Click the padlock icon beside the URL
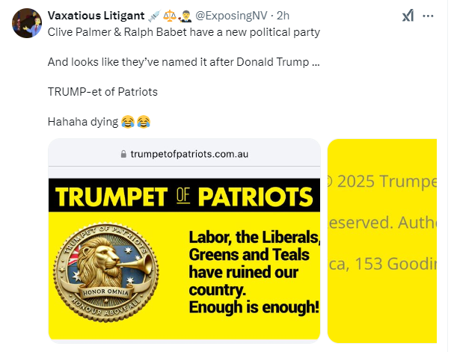 tap(123, 154)
